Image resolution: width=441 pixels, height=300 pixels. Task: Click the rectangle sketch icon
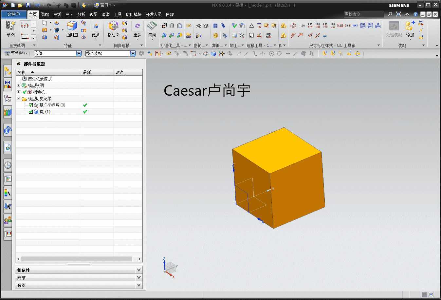[x=25, y=36]
